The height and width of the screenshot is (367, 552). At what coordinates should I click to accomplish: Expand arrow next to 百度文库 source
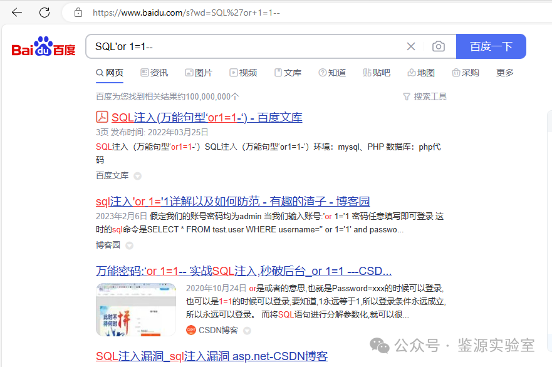tap(138, 176)
